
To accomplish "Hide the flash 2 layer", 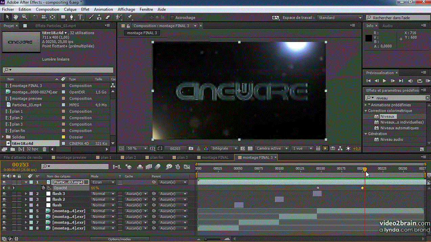I will tap(4, 199).
